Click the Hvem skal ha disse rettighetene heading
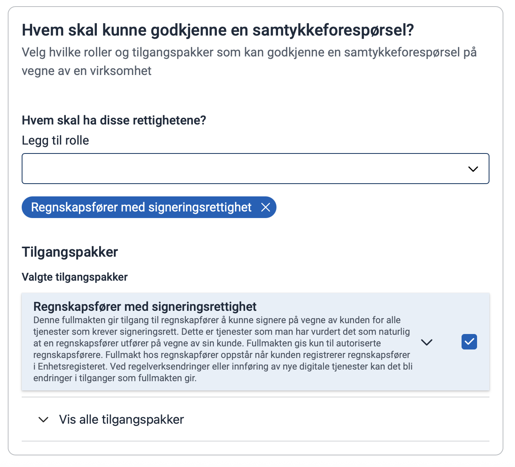The width and height of the screenshot is (515, 467). pos(114,120)
